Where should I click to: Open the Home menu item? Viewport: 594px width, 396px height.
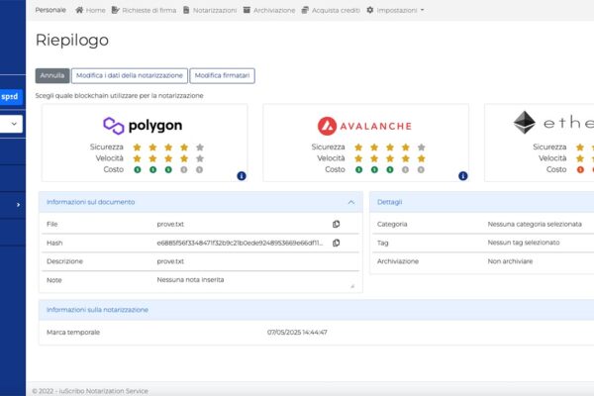pyautogui.click(x=90, y=10)
